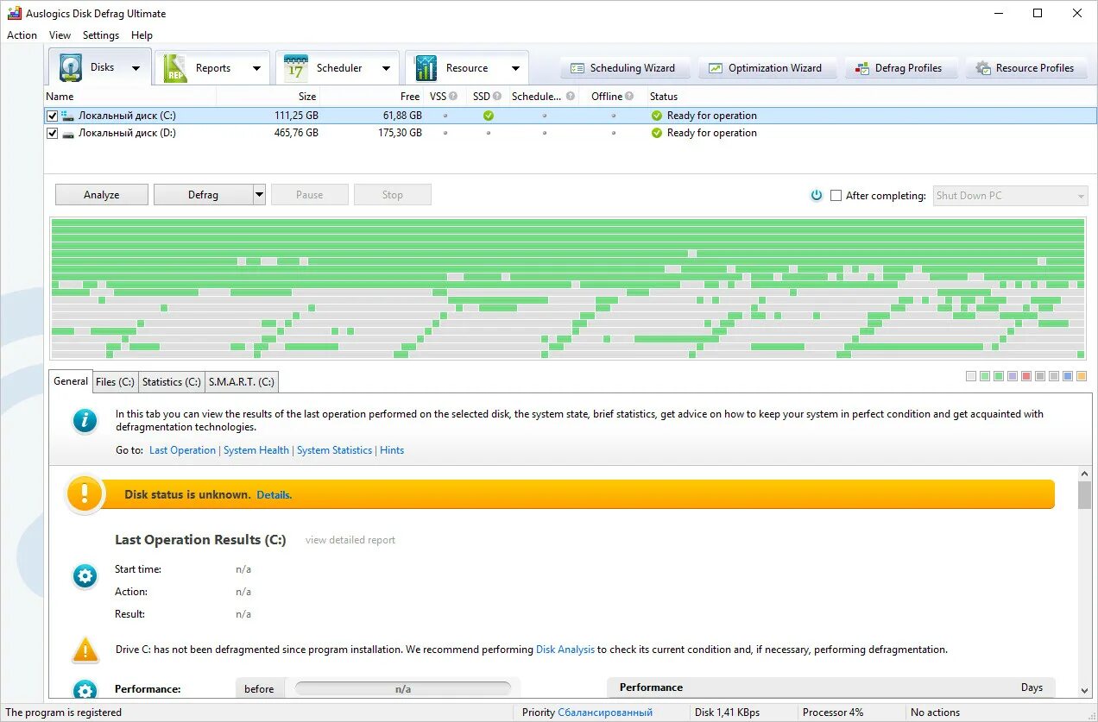Select the purple legend color swatch
The height and width of the screenshot is (722, 1098).
coord(1013,376)
